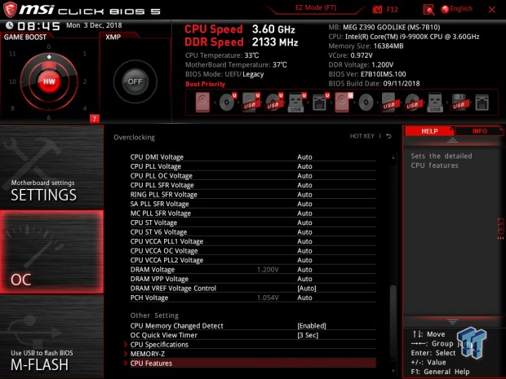Click the scroll-down arrow of the settings list
The image size is (506, 379).
click(393, 371)
